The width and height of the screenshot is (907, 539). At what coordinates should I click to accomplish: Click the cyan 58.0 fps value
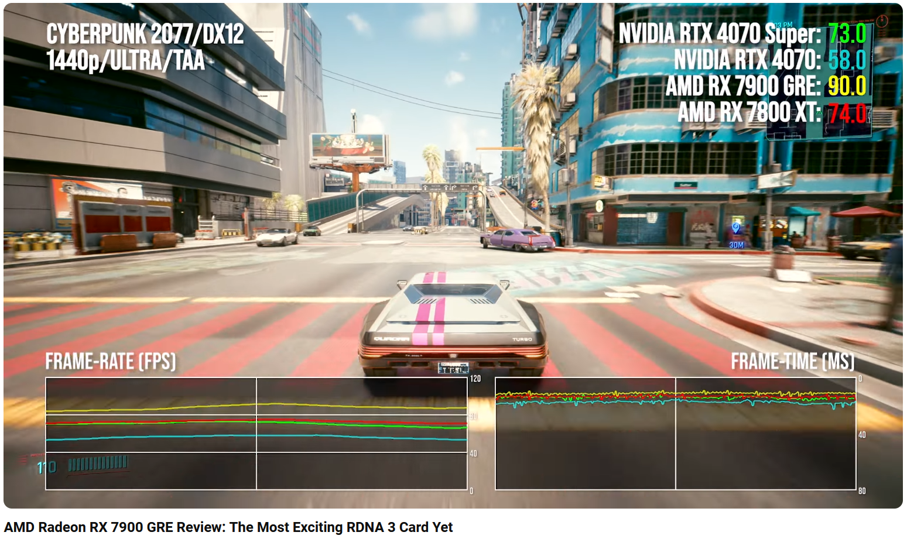pos(847,60)
